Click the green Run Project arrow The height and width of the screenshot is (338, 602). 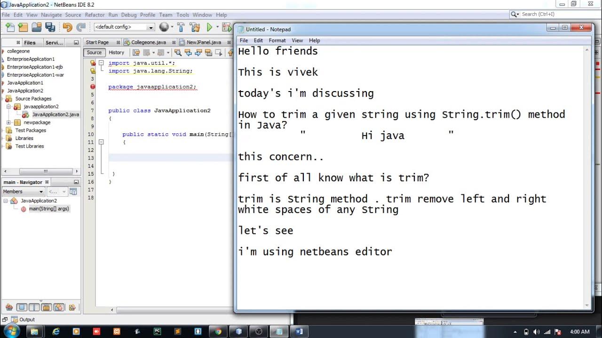point(210,27)
